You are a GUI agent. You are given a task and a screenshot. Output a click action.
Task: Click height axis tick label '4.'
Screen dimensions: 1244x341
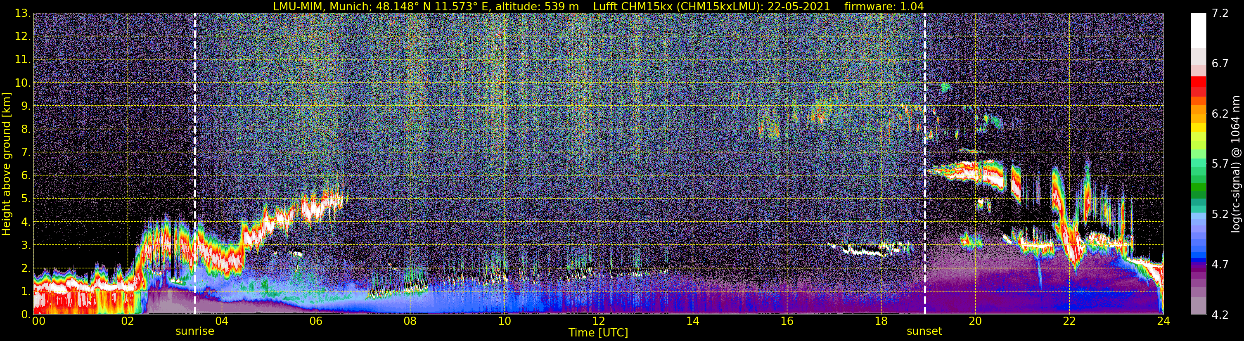point(26,223)
